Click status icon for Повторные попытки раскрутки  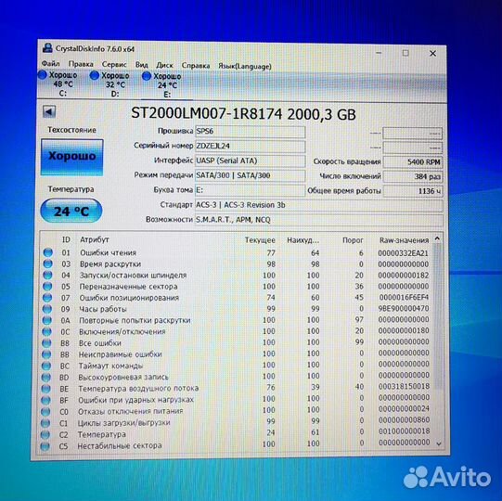pyautogui.click(x=46, y=320)
